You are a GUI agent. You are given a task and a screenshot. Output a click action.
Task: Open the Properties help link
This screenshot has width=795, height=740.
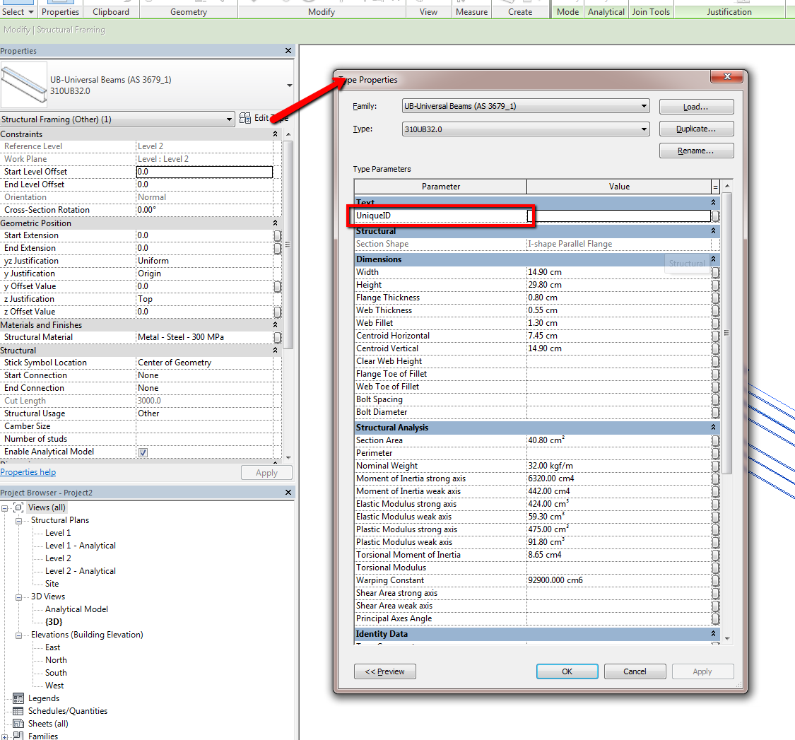(28, 472)
